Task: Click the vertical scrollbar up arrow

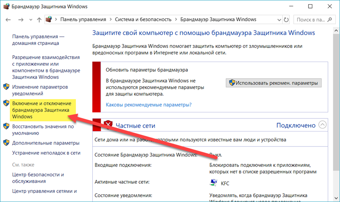Action: [x=336, y=31]
